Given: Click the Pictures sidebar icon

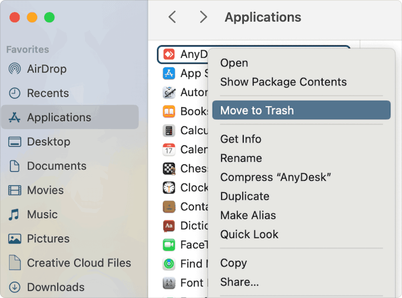Looking at the screenshot, I should [14, 239].
